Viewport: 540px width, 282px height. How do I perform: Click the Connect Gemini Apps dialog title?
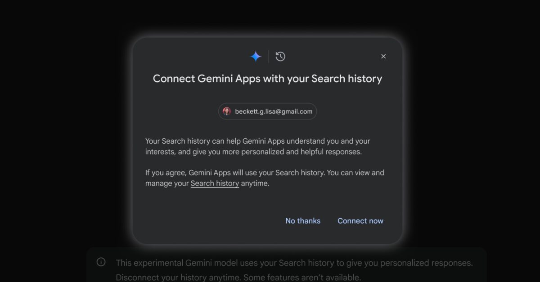(x=267, y=79)
